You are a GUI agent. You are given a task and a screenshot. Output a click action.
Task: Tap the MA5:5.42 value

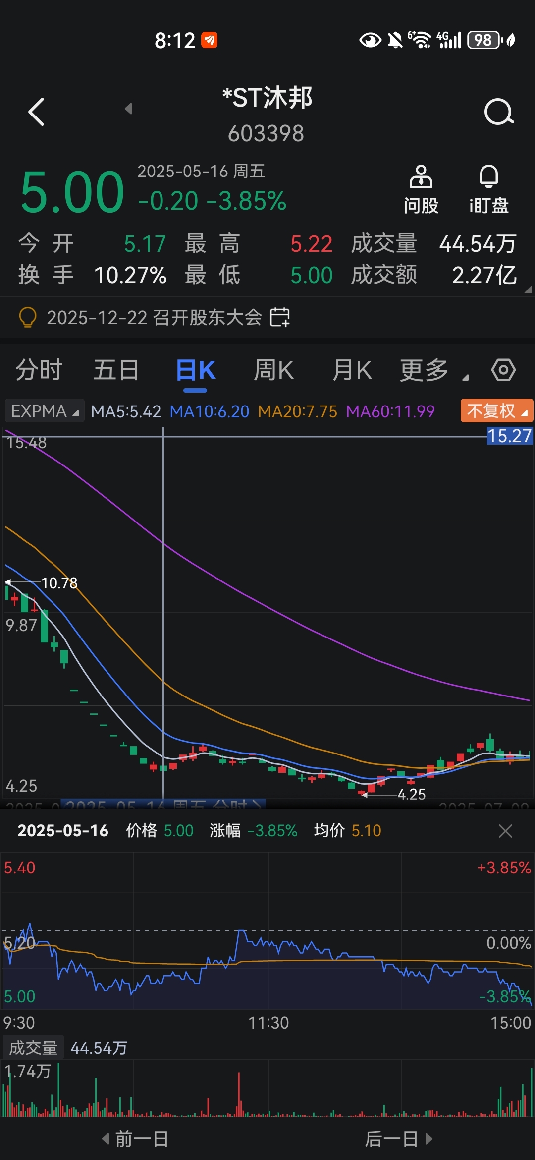[126, 411]
